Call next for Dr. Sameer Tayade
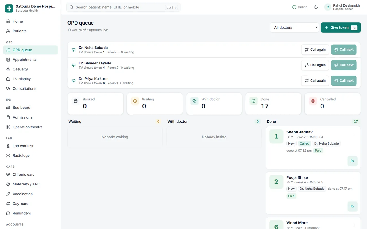The height and width of the screenshot is (229, 367). tap(344, 65)
